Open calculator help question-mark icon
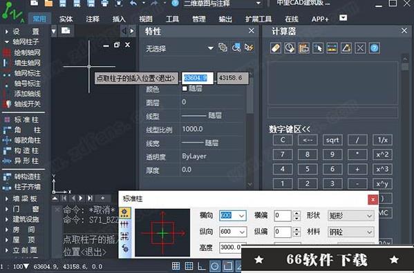 (375, 48)
